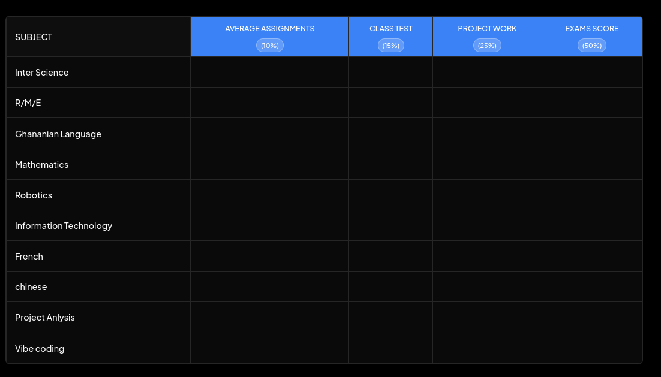Select the AVERAGE ASSIGNMENTS column header
This screenshot has height=377, width=661.
tap(269, 28)
